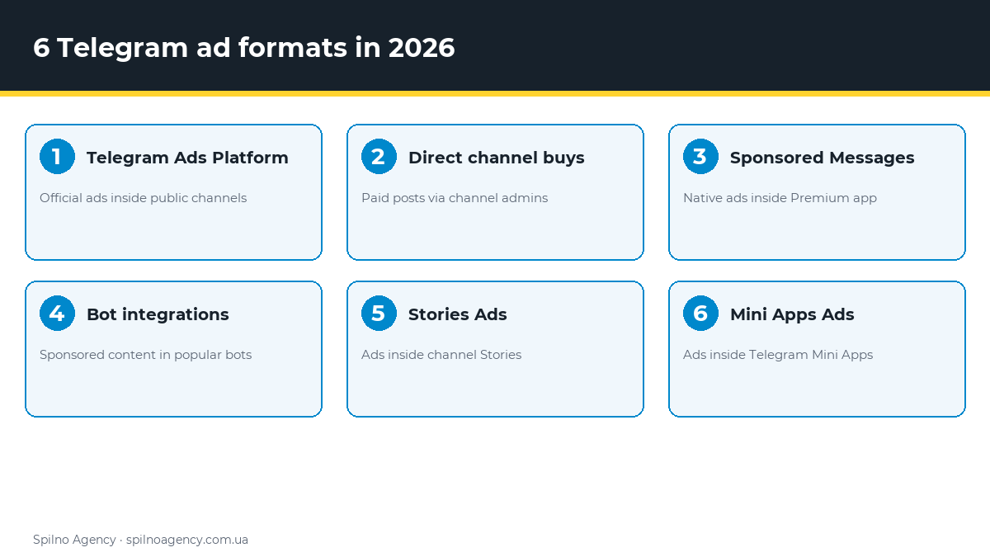The image size is (990, 557).
Task: Click 'Sponsored content in popular bots' text
Action: pyautogui.click(x=145, y=355)
